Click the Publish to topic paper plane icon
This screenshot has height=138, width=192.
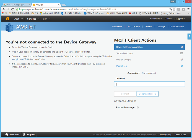(x=181, y=60)
